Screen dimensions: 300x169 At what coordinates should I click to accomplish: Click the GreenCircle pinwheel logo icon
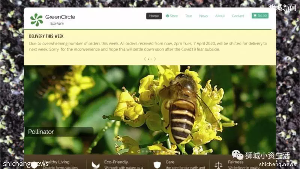click(36, 20)
